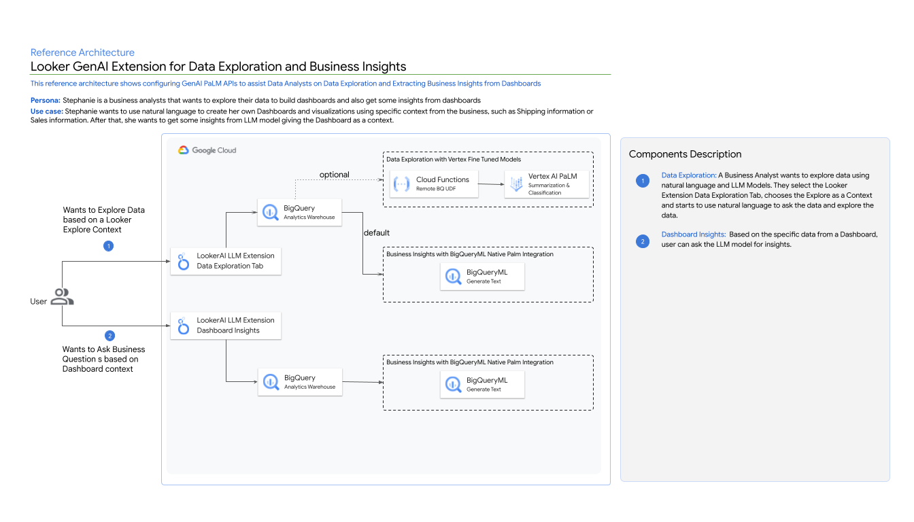Click the main title Looker GenAI Extension

pos(218,67)
